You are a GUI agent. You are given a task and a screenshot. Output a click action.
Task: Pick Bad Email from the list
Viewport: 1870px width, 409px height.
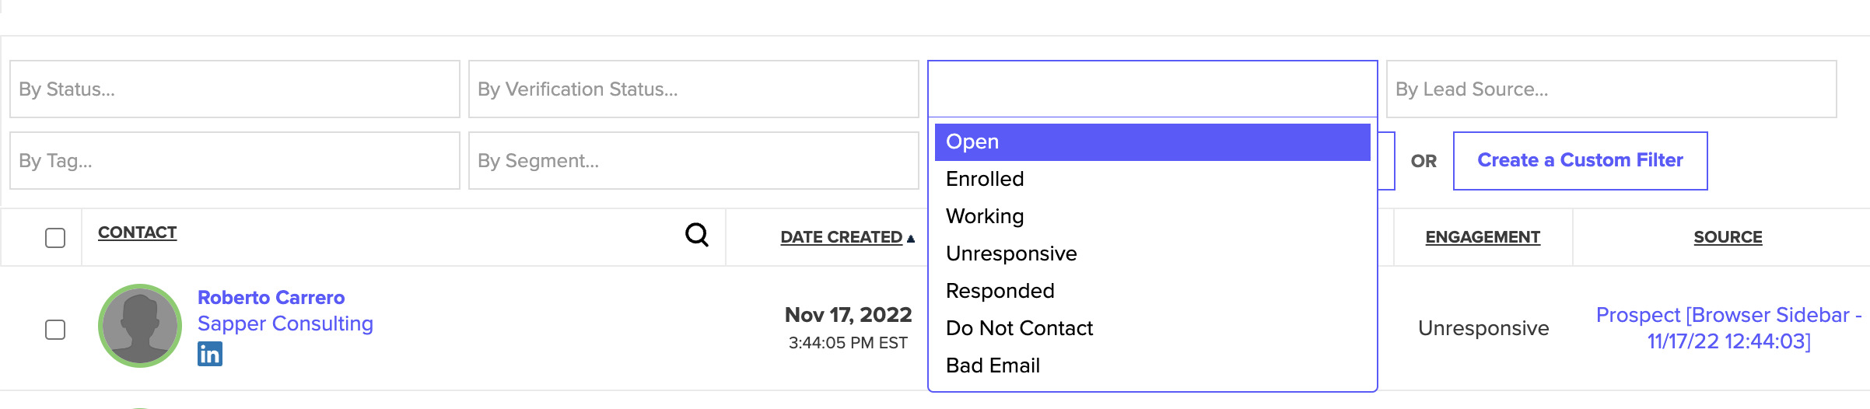coord(1153,366)
